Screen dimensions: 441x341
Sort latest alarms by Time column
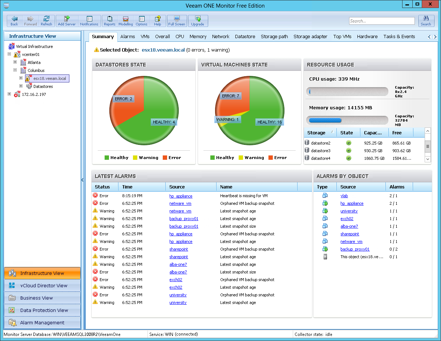142,187
